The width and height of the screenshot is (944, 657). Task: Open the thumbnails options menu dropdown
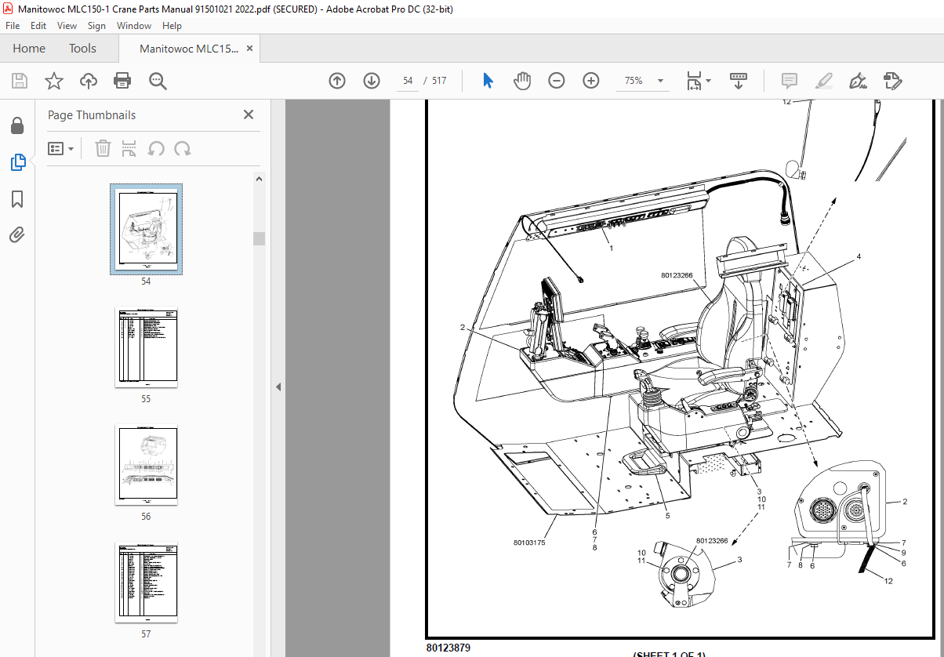(x=61, y=148)
